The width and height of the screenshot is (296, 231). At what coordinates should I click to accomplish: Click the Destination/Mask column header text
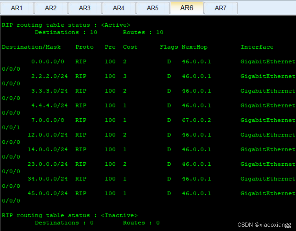[x=31, y=47]
